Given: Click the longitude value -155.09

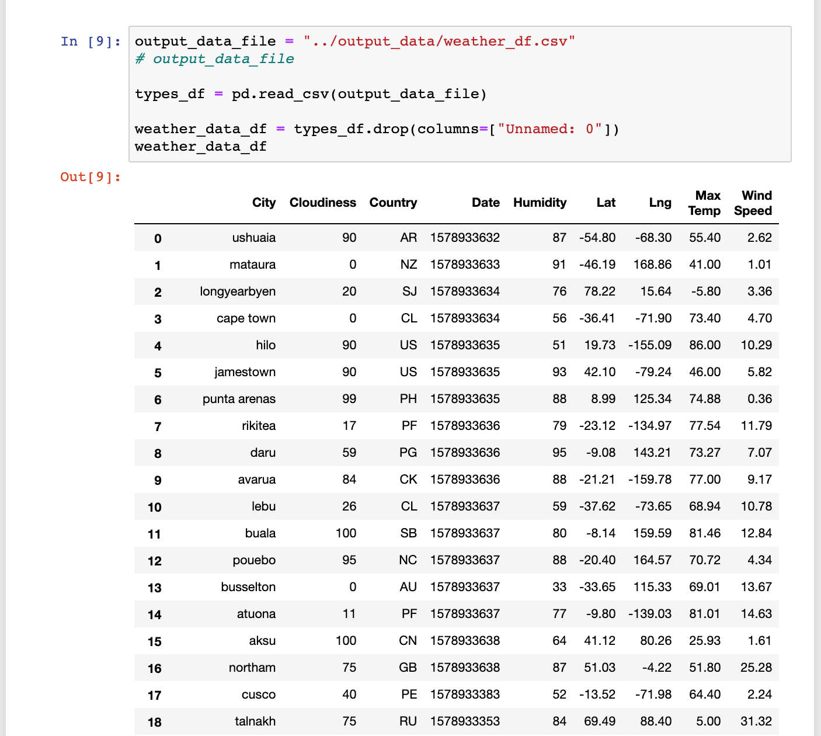Looking at the screenshot, I should (x=650, y=345).
